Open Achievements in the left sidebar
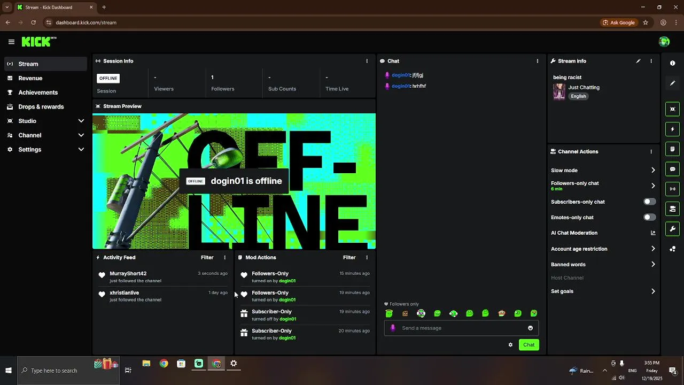 click(x=45, y=93)
